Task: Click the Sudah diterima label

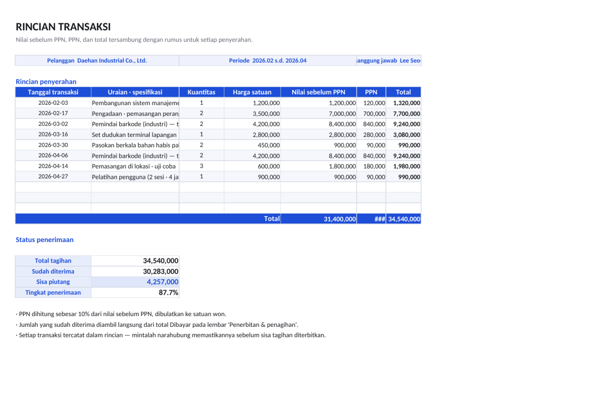Action: click(53, 271)
